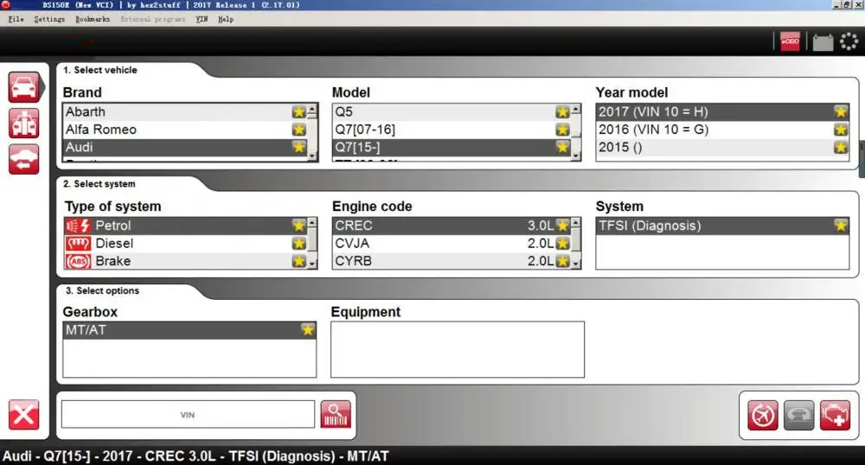Toggle favorite star for 2016 year model
This screenshot has width=865, height=465.
coord(841,130)
